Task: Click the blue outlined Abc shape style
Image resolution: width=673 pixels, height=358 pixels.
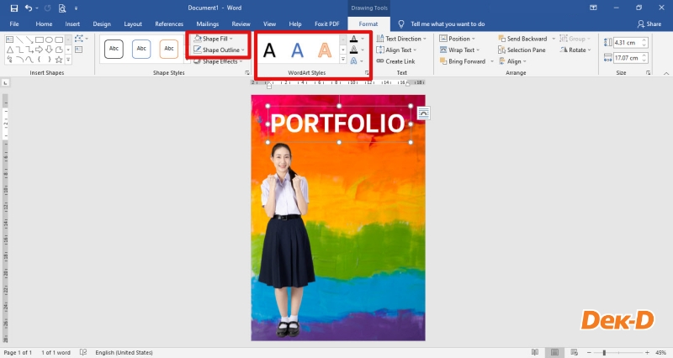Action: tap(141, 49)
